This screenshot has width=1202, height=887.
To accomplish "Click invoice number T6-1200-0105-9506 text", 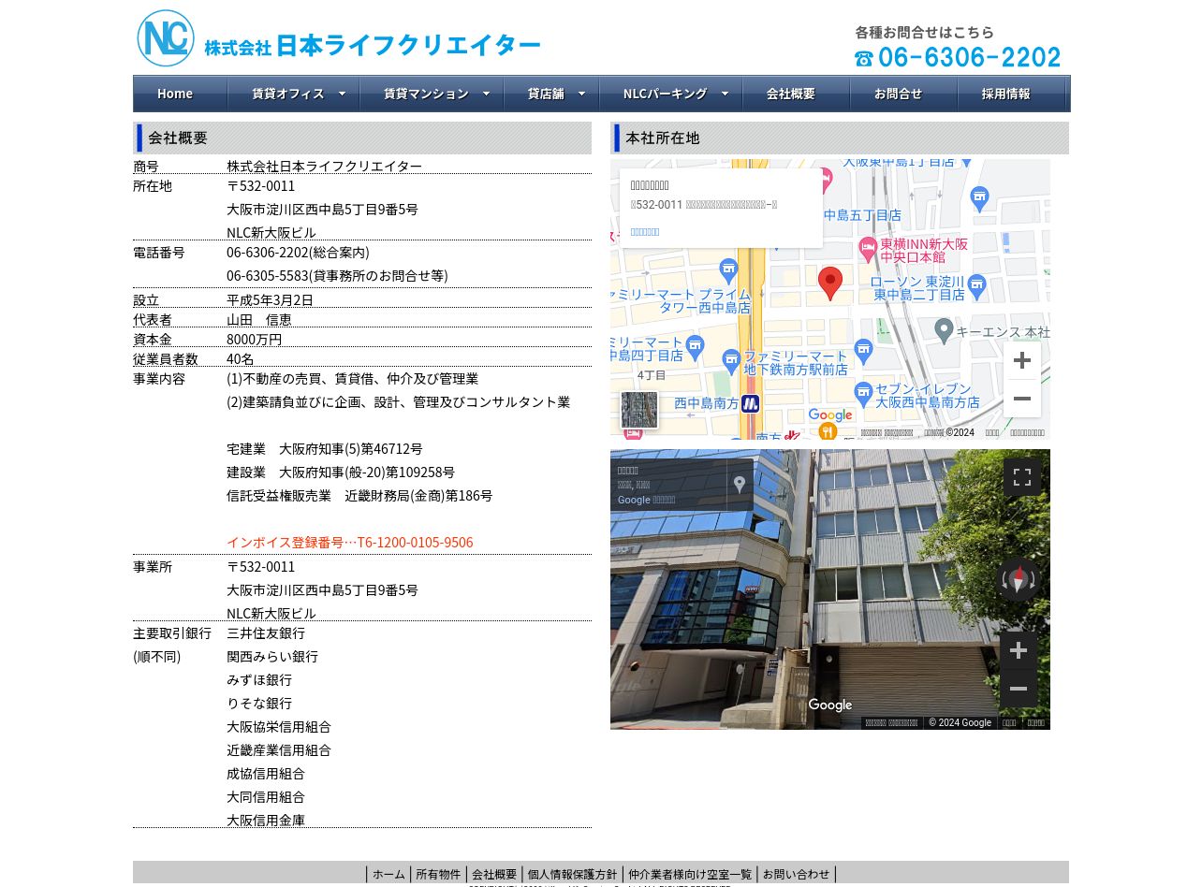I will [x=350, y=543].
